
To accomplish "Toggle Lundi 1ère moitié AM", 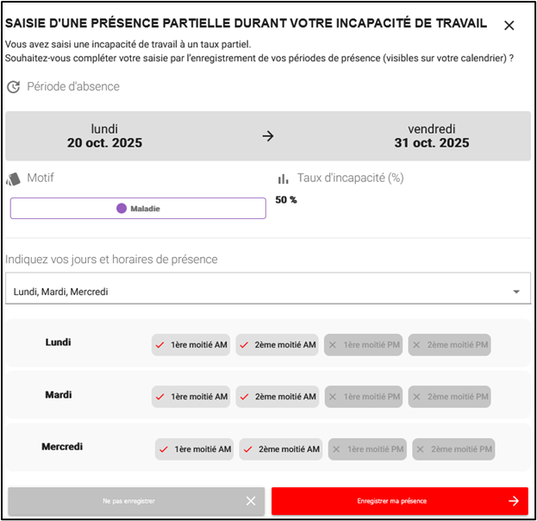I will click(191, 345).
